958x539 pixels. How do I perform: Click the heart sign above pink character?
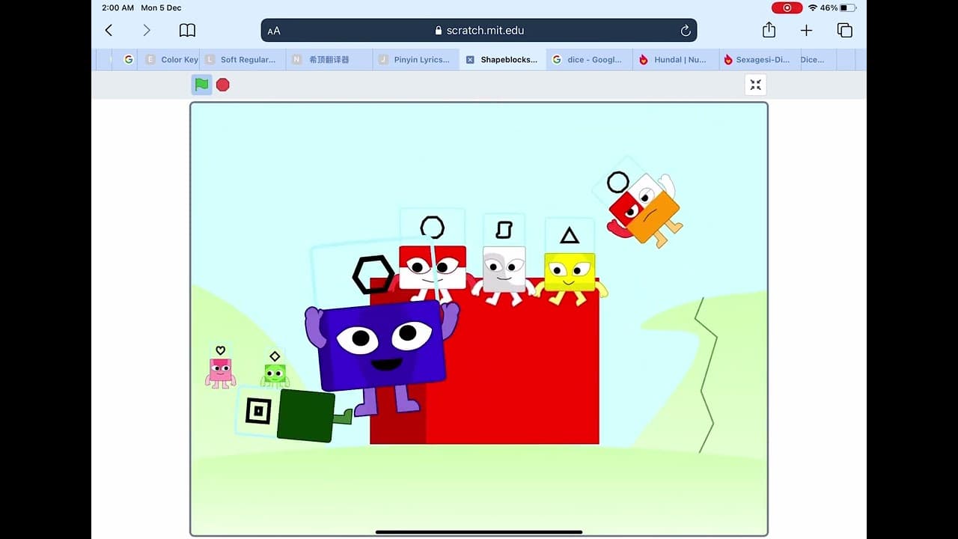220,350
